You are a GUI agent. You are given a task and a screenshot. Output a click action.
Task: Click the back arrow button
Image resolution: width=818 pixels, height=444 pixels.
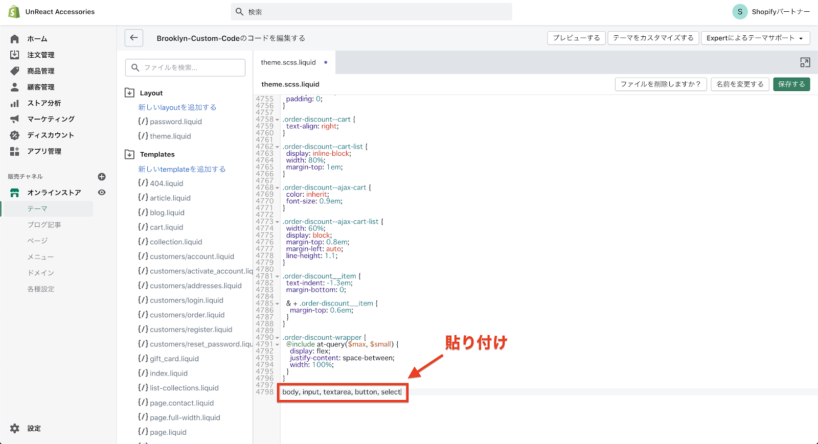134,38
